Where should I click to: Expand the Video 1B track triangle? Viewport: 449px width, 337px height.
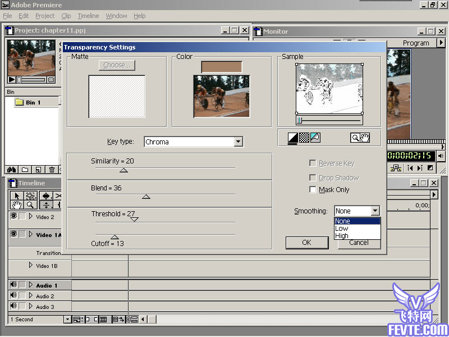(31, 265)
